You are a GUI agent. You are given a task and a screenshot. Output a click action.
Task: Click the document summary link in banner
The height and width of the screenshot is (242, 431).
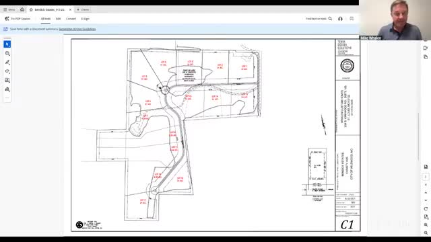[x=77, y=29]
